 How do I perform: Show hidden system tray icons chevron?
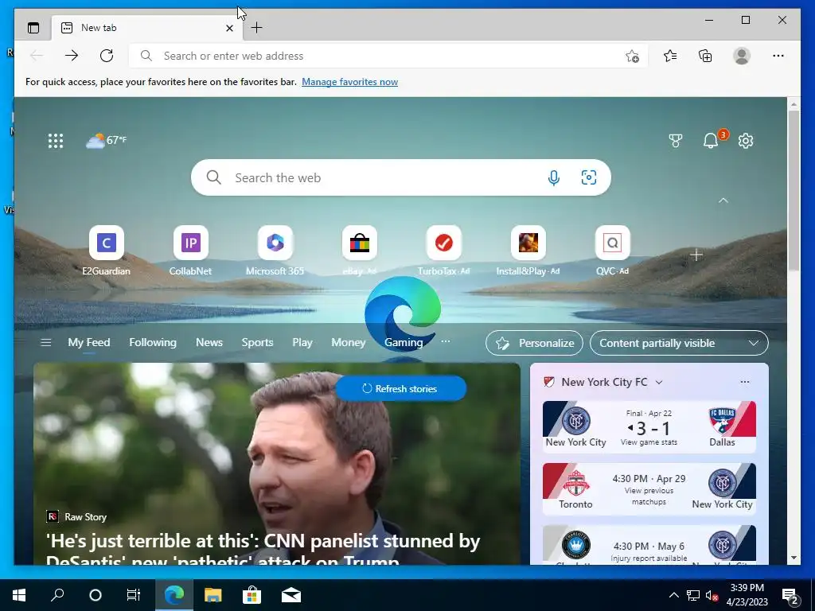[x=673, y=595]
